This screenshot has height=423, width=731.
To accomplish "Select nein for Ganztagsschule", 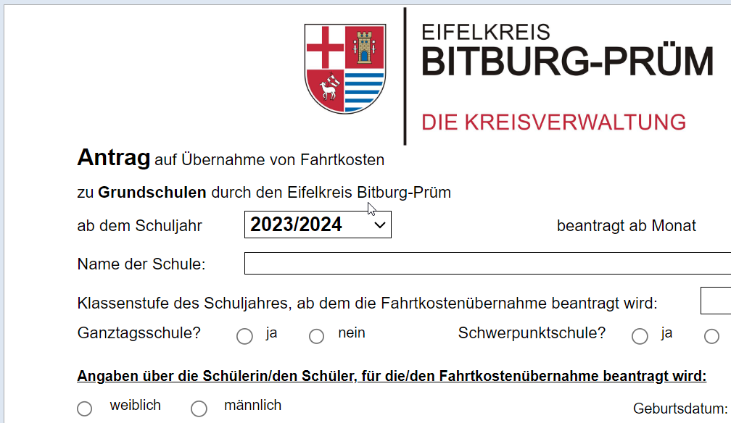I will [x=317, y=336].
